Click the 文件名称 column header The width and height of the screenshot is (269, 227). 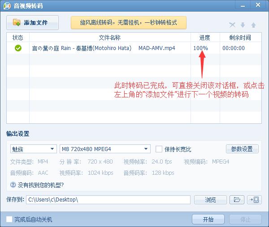point(110,38)
